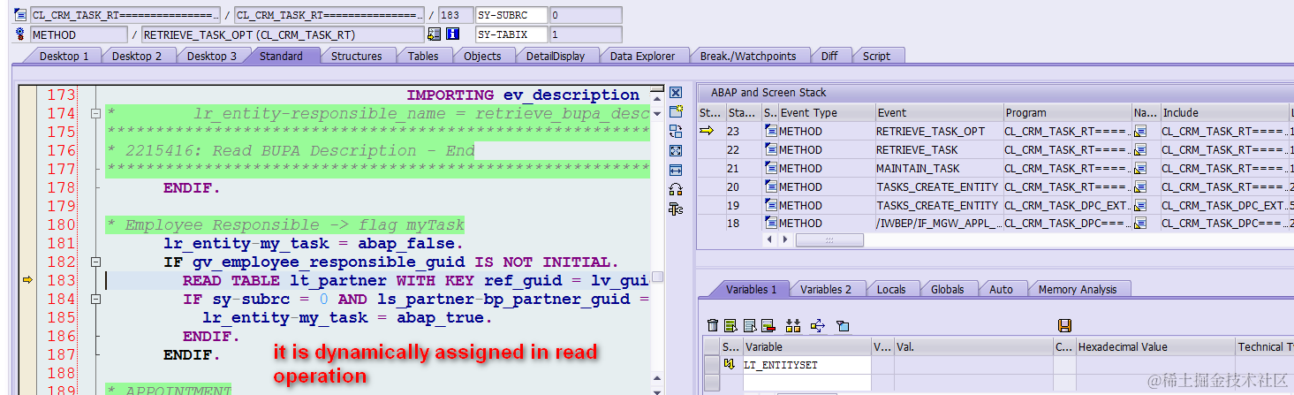Screen dimensions: 1294x395
Task: Click the Program column header in stack
Action: (x=1067, y=113)
